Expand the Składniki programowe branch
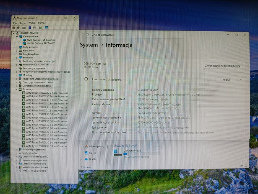This screenshot has height=194, width=258. pyautogui.click(x=16, y=150)
